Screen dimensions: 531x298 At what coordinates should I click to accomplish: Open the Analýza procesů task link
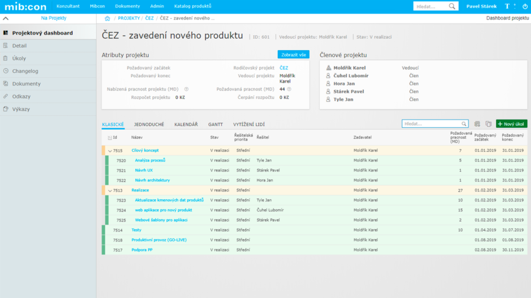tap(150, 160)
